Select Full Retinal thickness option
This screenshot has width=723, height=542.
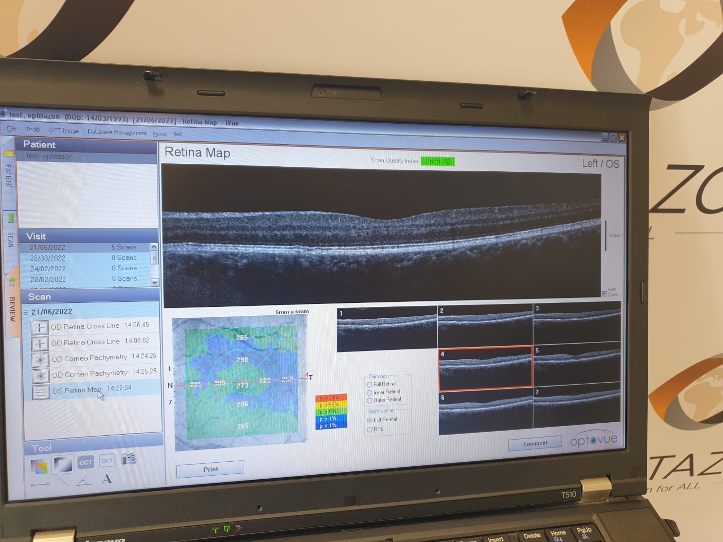[x=382, y=384]
